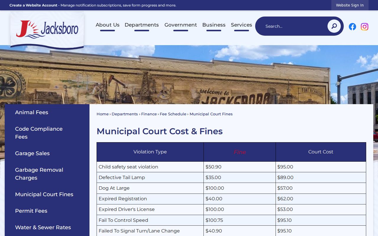The width and height of the screenshot is (378, 236).
Task: Click the $35.00 fine value
Action: click(x=213, y=178)
